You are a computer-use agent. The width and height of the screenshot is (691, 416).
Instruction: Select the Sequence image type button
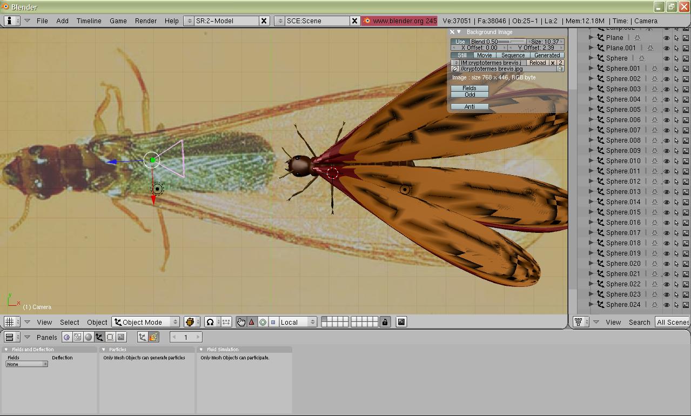(513, 55)
